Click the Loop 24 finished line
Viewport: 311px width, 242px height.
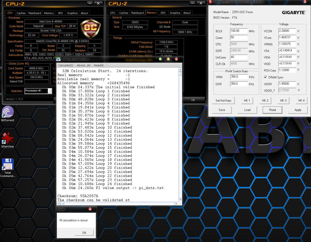coord(97,184)
